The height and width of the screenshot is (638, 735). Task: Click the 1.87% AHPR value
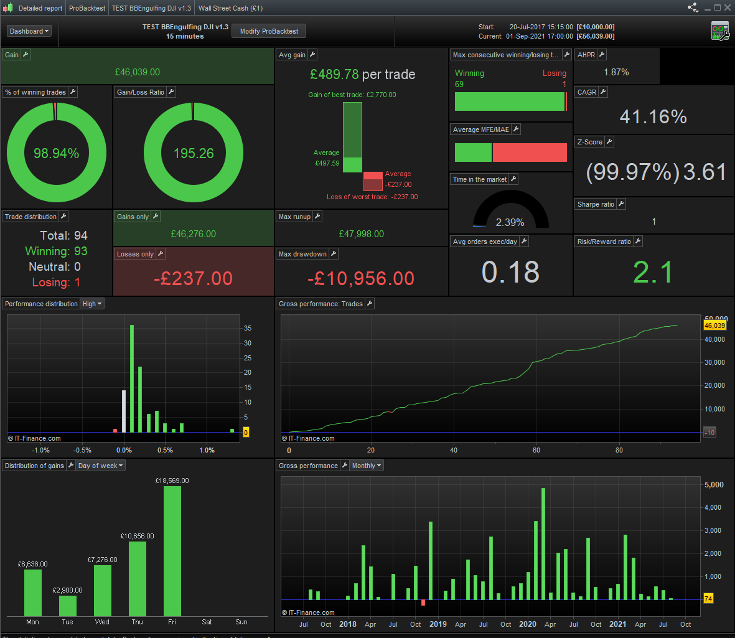(x=616, y=72)
